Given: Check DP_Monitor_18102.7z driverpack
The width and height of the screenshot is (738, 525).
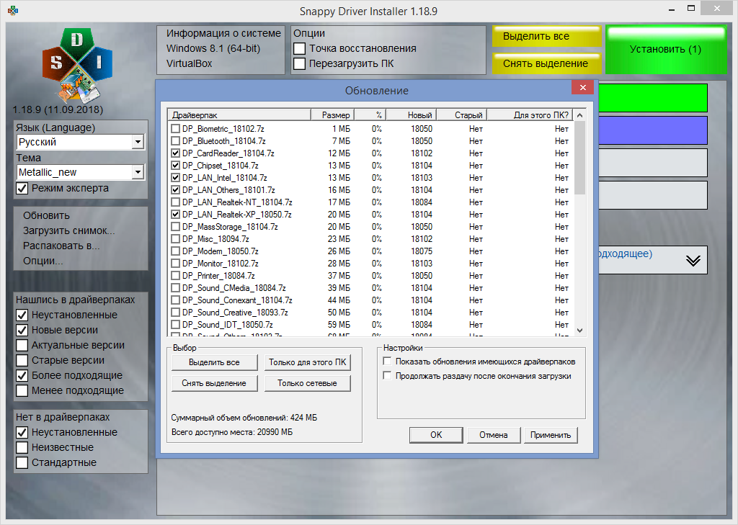Looking at the screenshot, I should click(x=176, y=263).
